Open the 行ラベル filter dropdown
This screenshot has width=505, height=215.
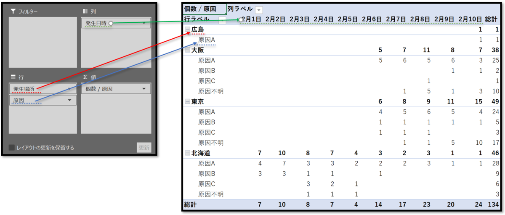222,20
